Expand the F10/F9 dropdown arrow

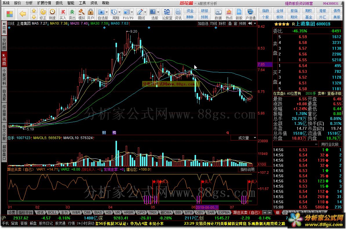[132, 12]
